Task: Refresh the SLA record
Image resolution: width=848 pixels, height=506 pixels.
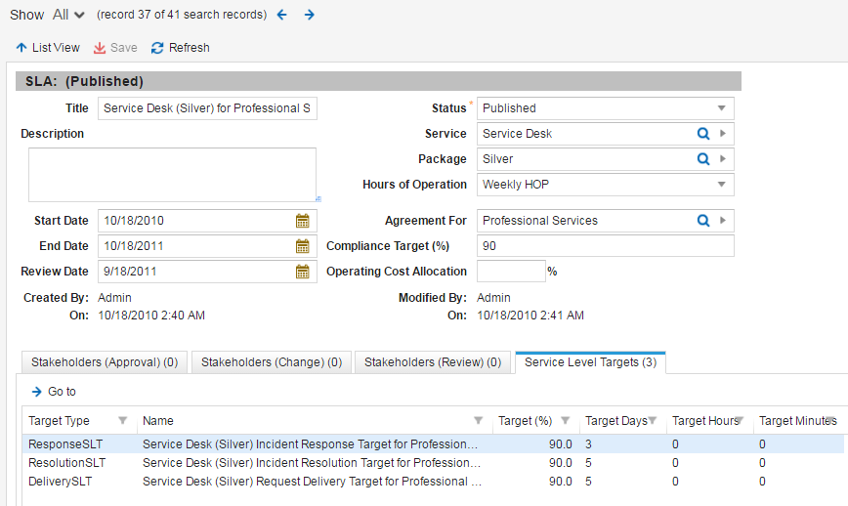Action: 181,47
